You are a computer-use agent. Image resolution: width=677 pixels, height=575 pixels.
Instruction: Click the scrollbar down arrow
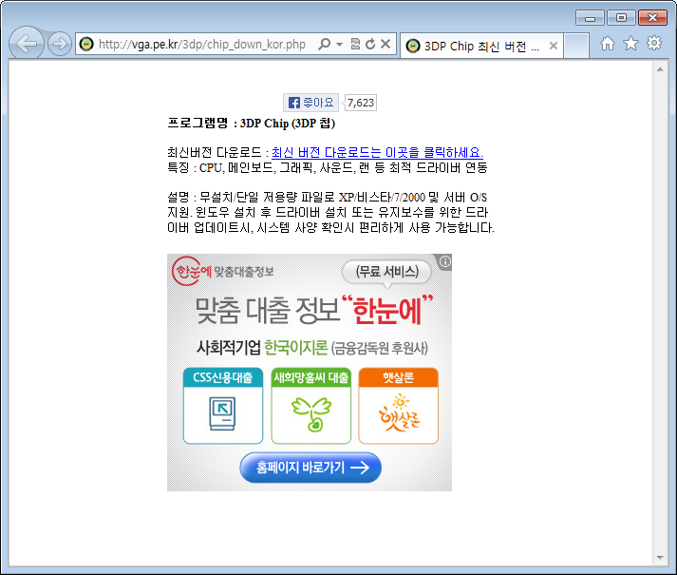pos(660,558)
